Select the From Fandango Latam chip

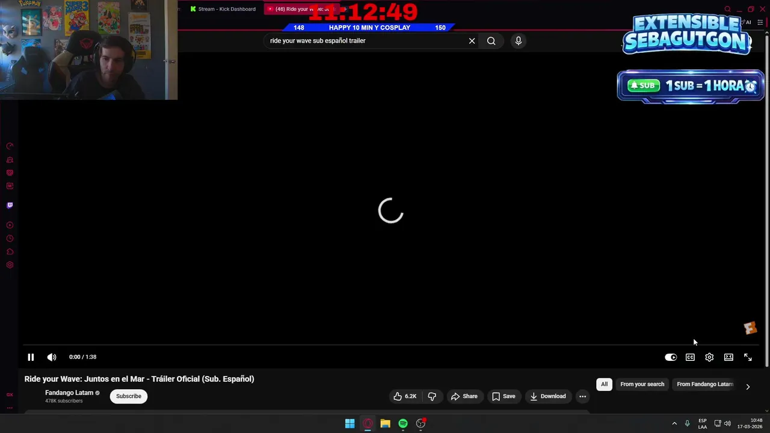click(x=705, y=384)
